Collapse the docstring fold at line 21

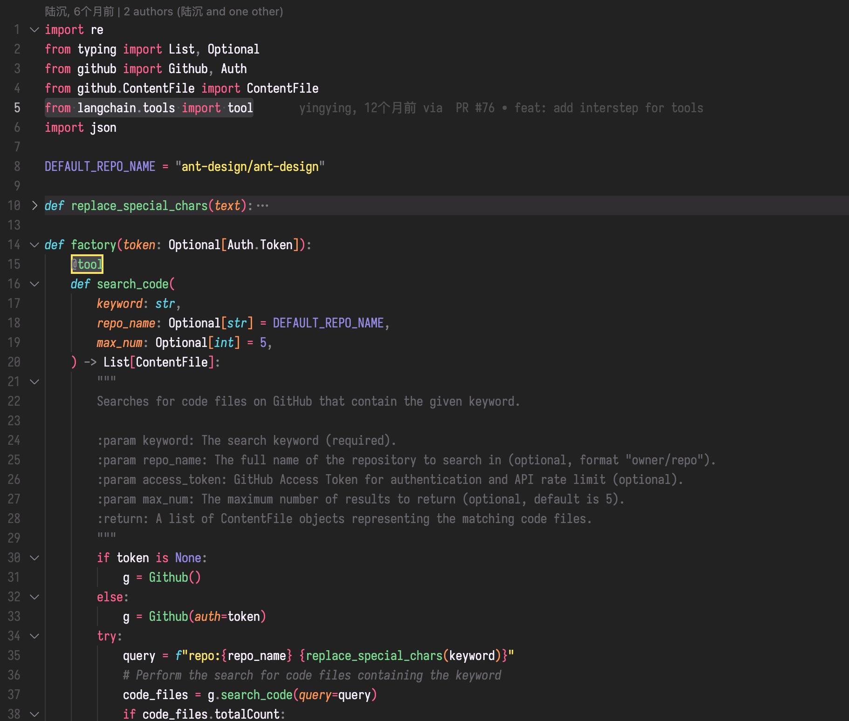coord(34,382)
